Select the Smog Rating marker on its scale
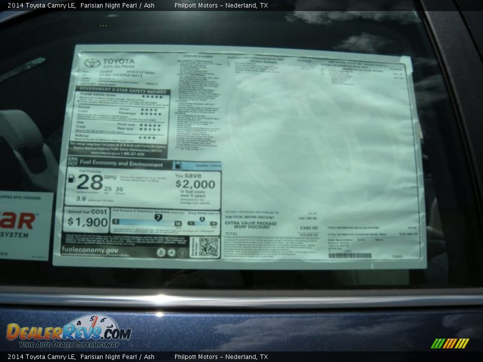483x362 pixels. (202, 218)
